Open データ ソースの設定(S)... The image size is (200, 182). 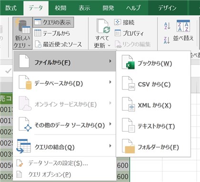click(58, 163)
